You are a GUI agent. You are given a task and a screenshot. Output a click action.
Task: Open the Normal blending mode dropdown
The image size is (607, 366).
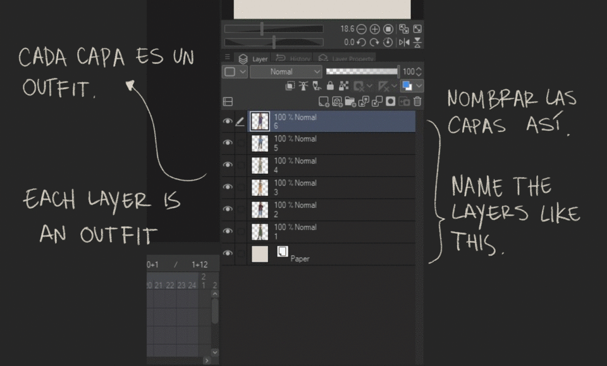(286, 72)
